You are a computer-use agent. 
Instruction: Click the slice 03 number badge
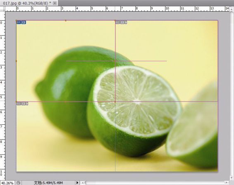pyautogui.click(x=19, y=104)
